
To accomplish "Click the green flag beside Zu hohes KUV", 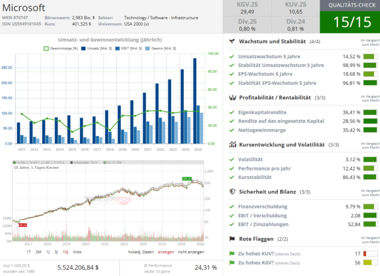I will pyautogui.click(x=232, y=254).
